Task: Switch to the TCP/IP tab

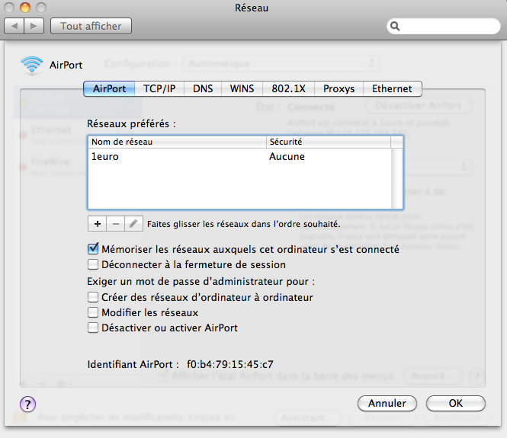Action: point(159,88)
